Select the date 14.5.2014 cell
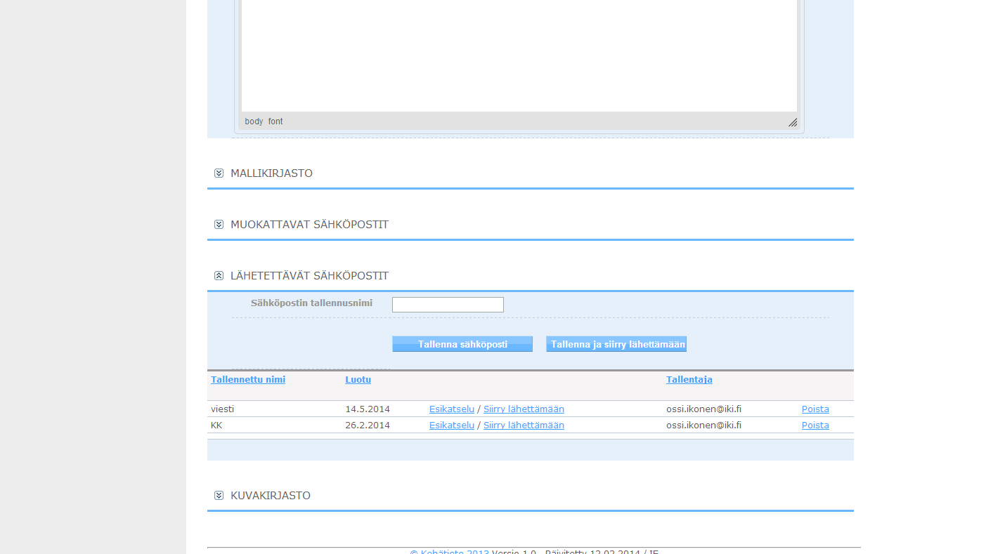 click(368, 409)
